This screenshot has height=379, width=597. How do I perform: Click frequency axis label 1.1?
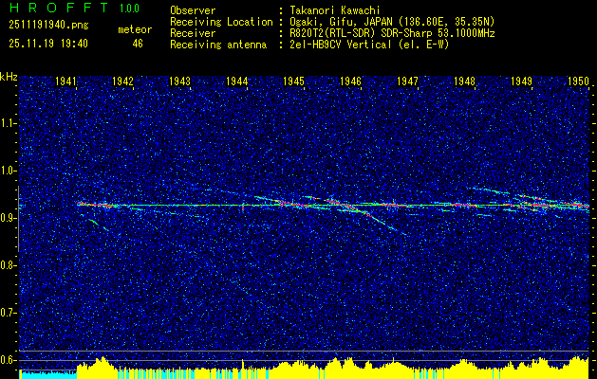pyautogui.click(x=9, y=123)
